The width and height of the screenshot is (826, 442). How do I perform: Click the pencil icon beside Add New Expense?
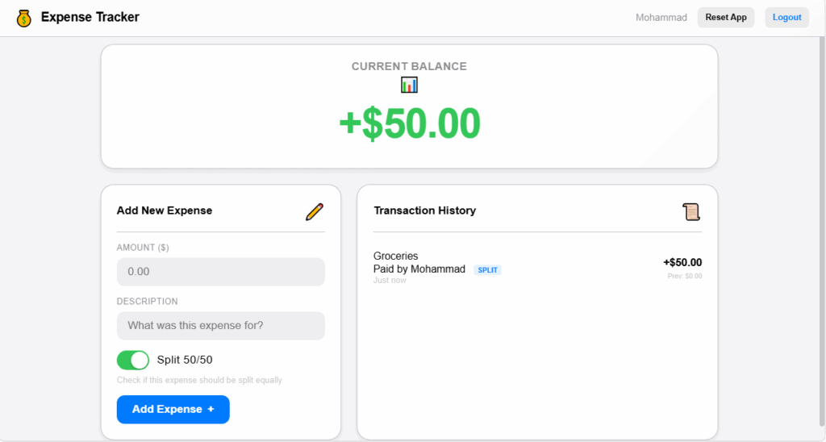(x=315, y=212)
